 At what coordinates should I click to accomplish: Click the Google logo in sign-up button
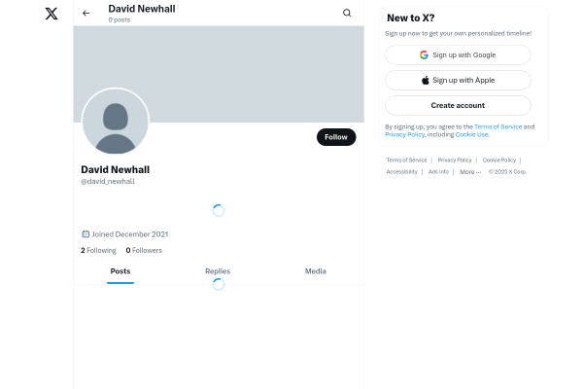424,55
